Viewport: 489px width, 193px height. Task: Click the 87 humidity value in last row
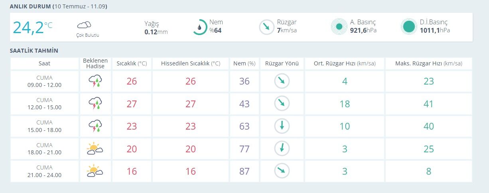coord(244,171)
